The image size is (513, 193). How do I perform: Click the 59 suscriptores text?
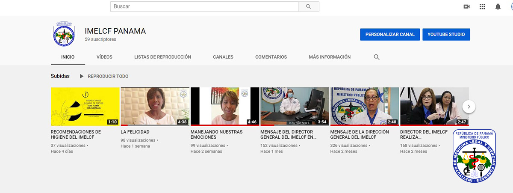pos(100,39)
